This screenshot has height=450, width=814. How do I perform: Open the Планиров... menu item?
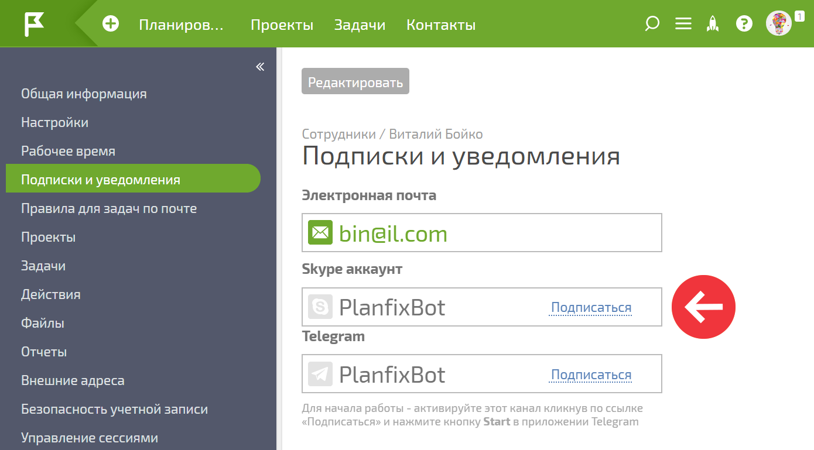point(182,25)
